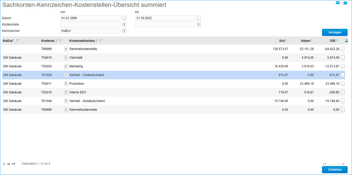Click the Diff. value -84.422,28
This screenshot has height=175, width=352.
[x=332, y=49]
